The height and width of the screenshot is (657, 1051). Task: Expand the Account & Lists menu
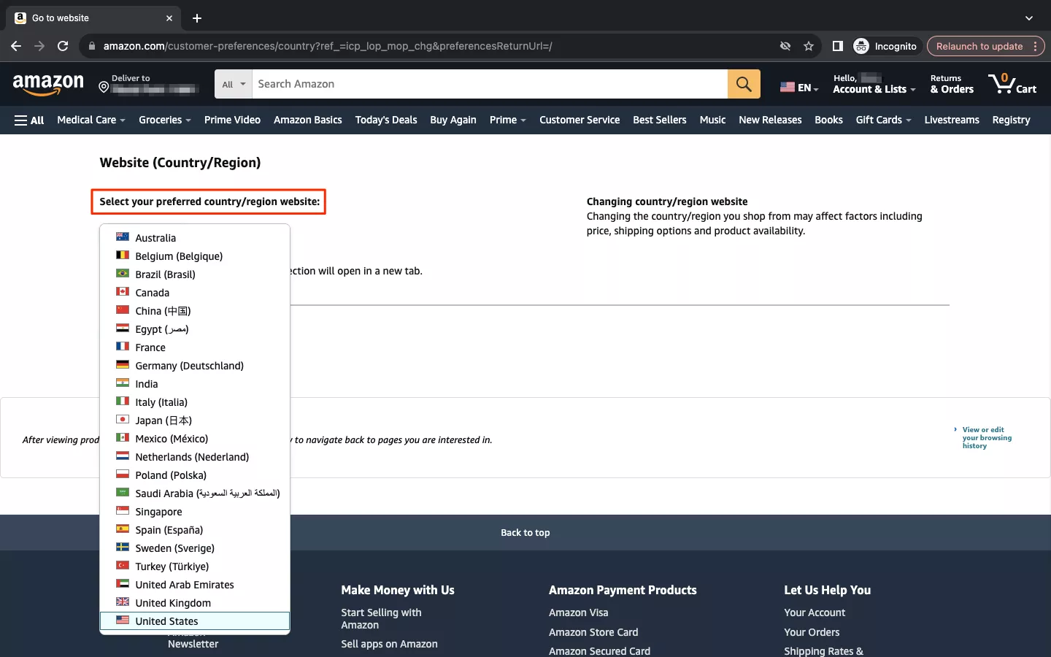tap(874, 84)
